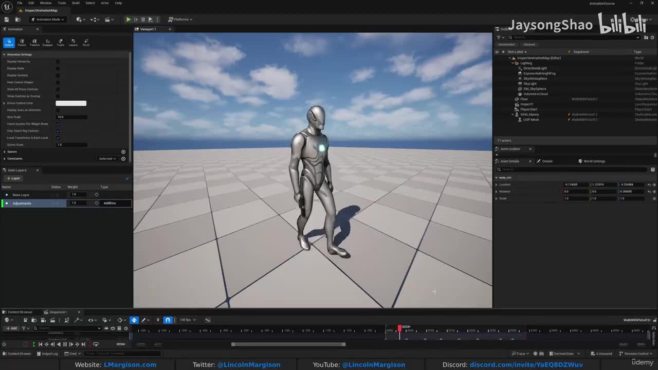This screenshot has width=658, height=370.
Task: Open the Layers tool in Animation toolbar
Action: pos(73,43)
